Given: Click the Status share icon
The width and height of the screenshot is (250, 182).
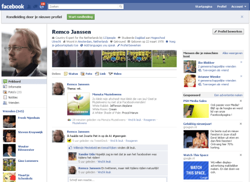Looking at the screenshot, I should [65, 74].
